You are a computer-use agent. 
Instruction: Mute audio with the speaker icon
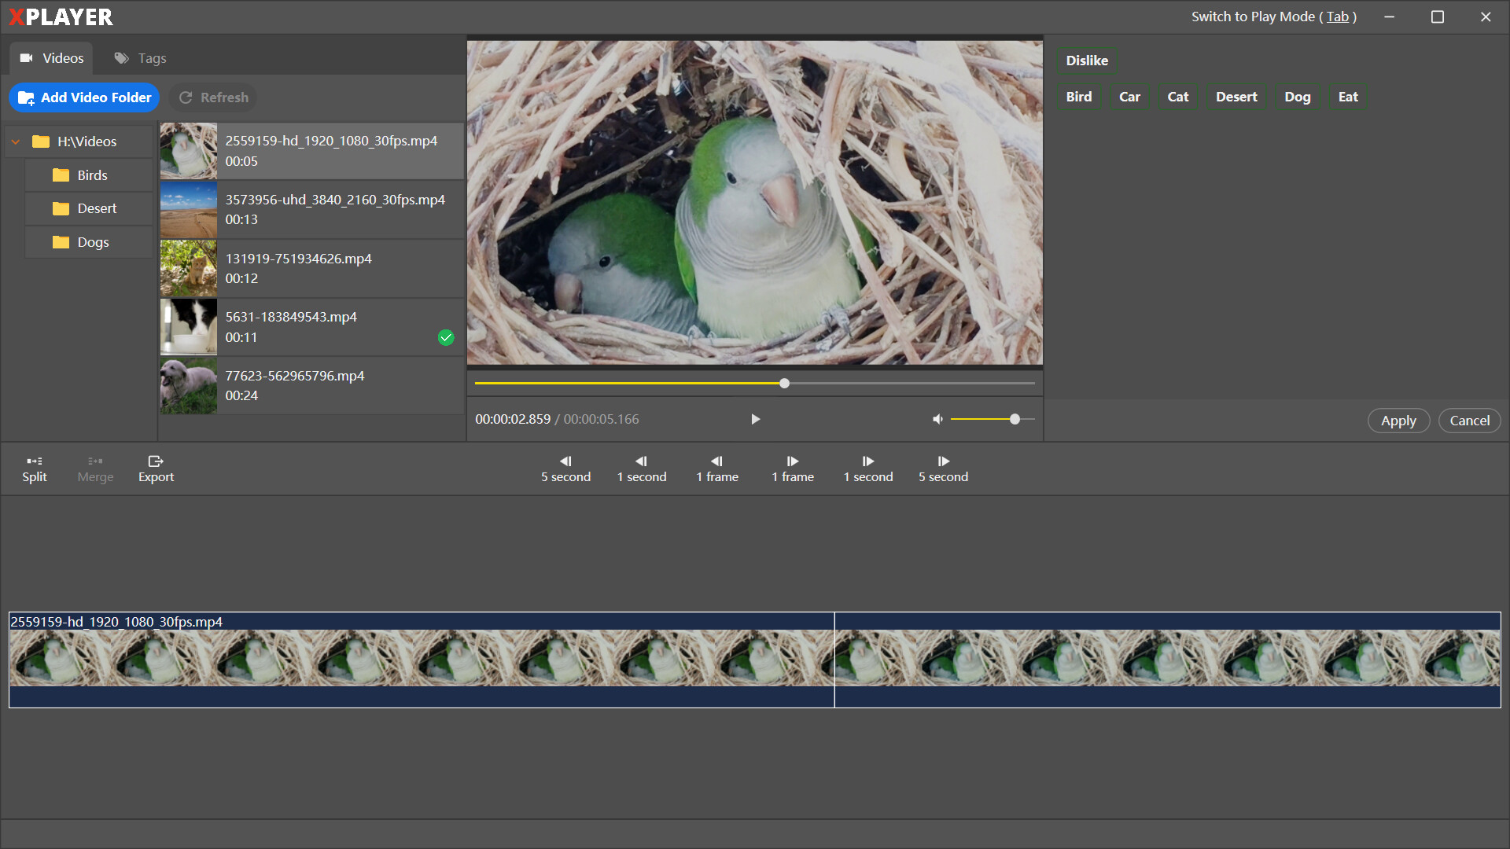(937, 420)
